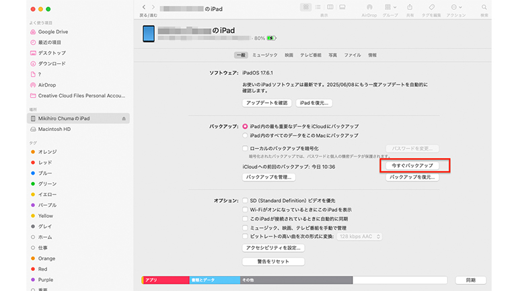518x291 pixels.
Task: Open the '?' document item in sidebar
Action: (x=36, y=74)
